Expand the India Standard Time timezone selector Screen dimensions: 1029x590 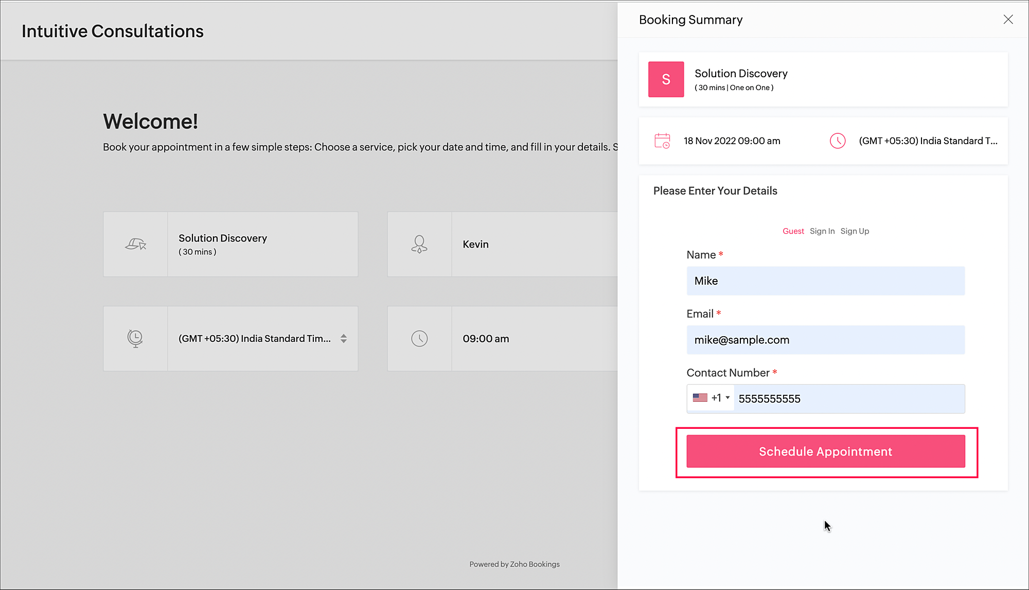(x=255, y=338)
